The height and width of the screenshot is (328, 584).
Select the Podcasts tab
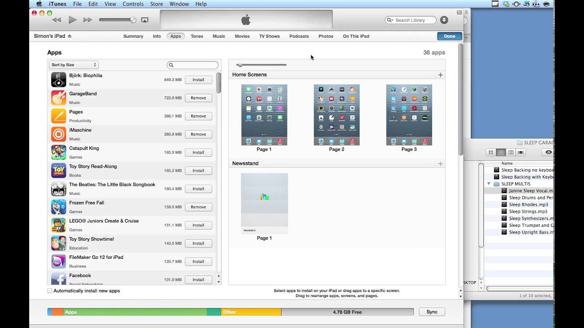(x=299, y=36)
